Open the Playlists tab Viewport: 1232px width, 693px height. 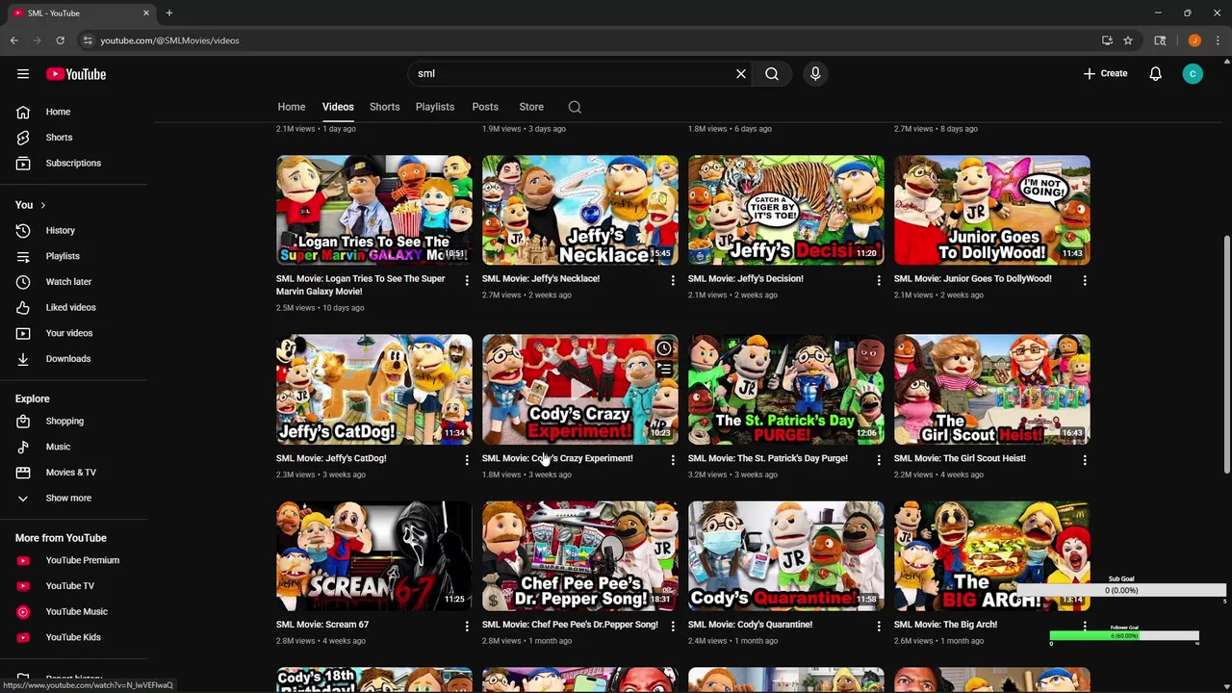point(435,107)
